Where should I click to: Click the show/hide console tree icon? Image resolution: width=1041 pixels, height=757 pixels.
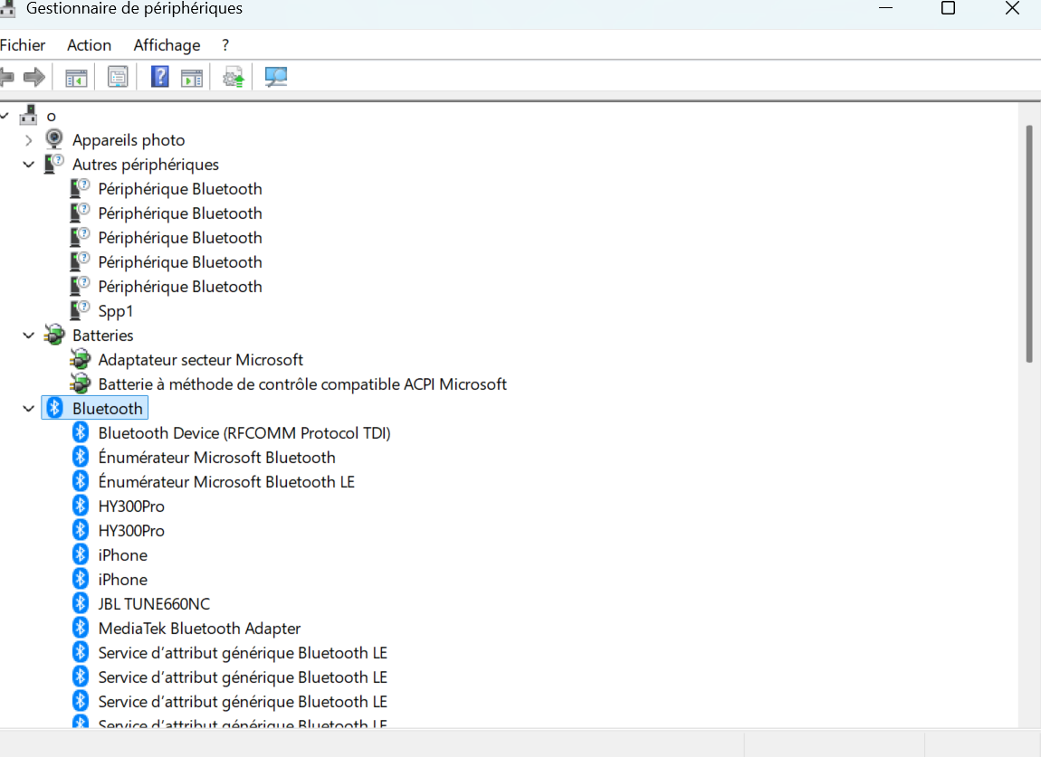click(x=76, y=78)
